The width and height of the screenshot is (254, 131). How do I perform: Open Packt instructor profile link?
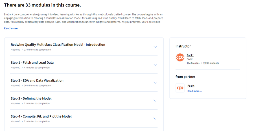tap(190, 55)
